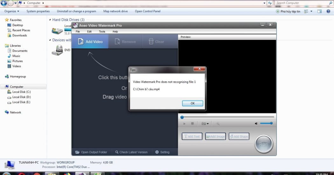Close the Tips dialog with the X
Image resolution: width=334 pixels, height=175 pixels.
pos(199,69)
